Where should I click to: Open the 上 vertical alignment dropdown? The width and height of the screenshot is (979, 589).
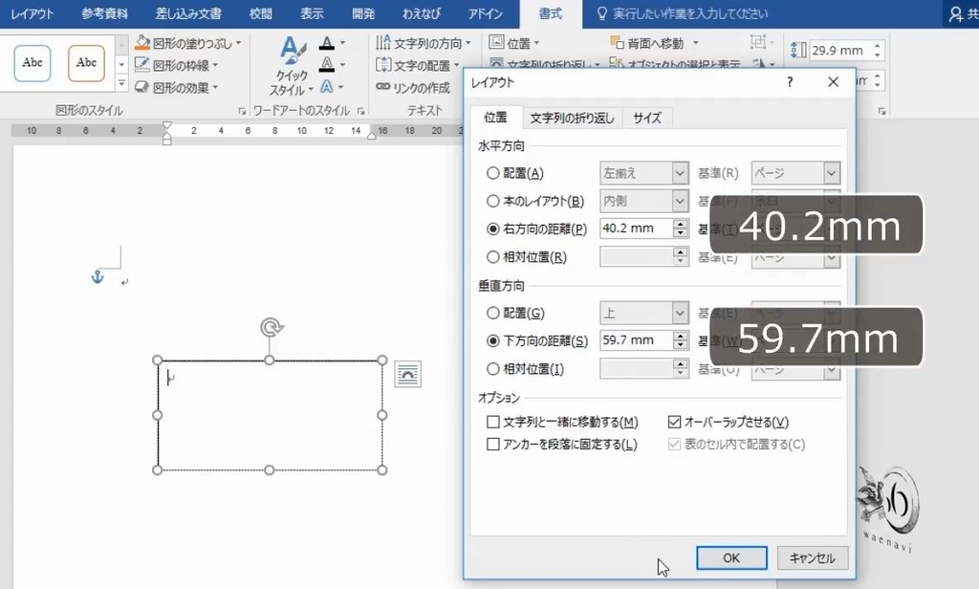click(x=643, y=313)
